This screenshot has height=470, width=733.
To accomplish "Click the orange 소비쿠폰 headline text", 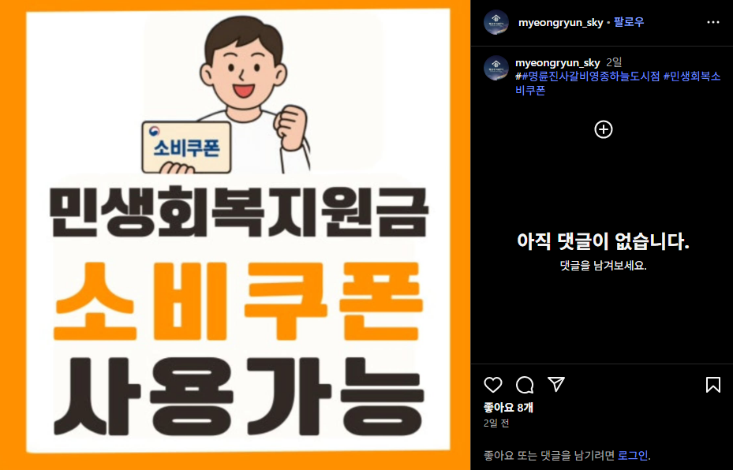I will [238, 301].
